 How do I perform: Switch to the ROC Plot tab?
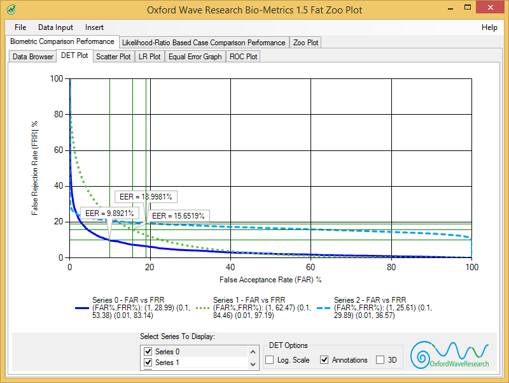click(x=244, y=57)
